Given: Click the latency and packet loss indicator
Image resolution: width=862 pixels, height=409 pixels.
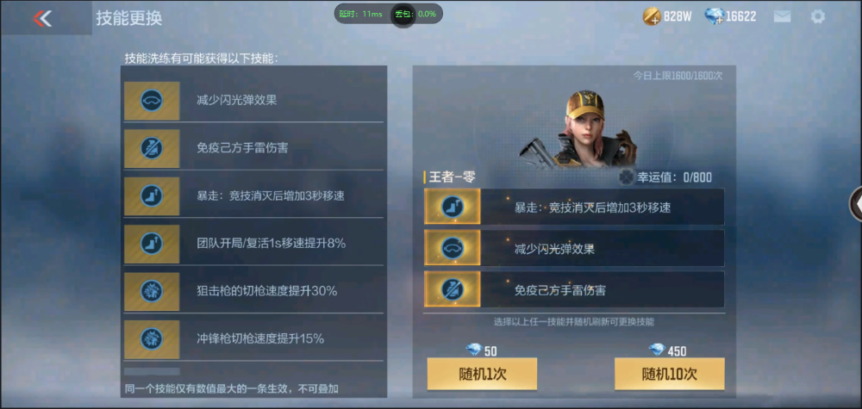Looking at the screenshot, I should [388, 14].
